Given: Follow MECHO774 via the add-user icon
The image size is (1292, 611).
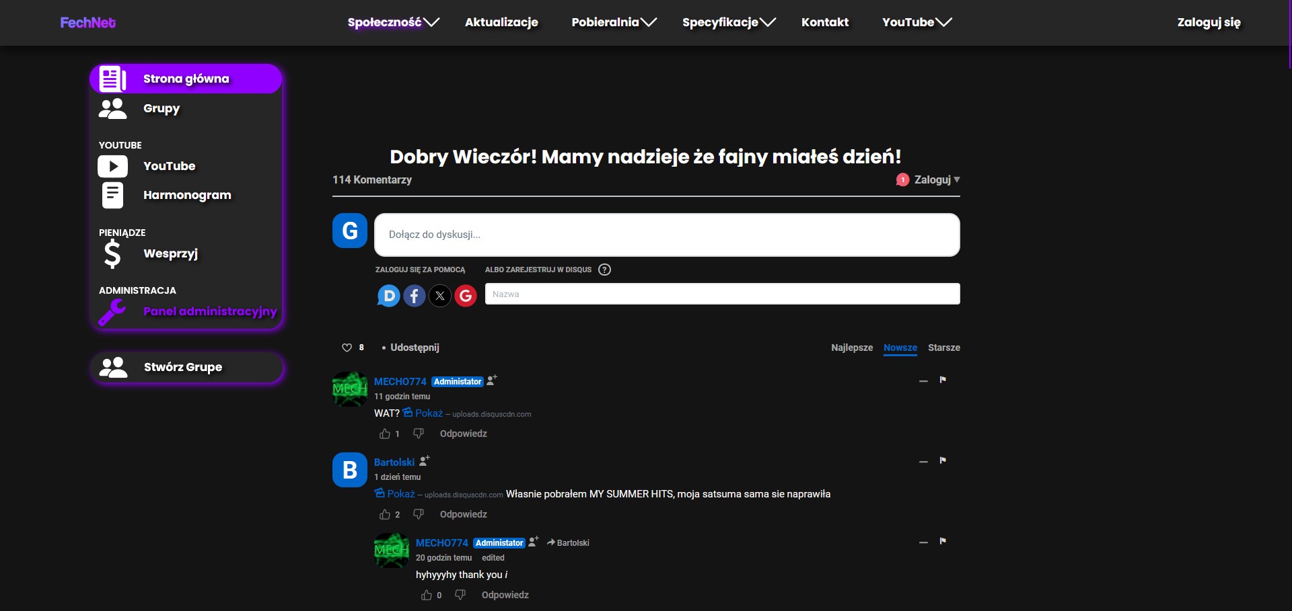Looking at the screenshot, I should point(492,380).
